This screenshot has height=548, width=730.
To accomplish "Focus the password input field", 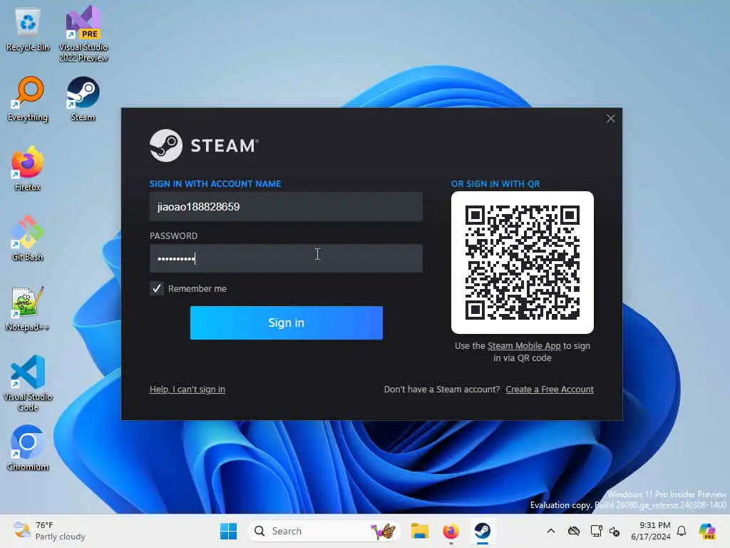I will tap(286, 258).
